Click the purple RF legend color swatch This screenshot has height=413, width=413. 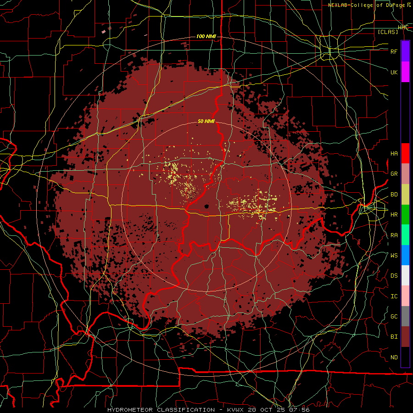(x=405, y=51)
